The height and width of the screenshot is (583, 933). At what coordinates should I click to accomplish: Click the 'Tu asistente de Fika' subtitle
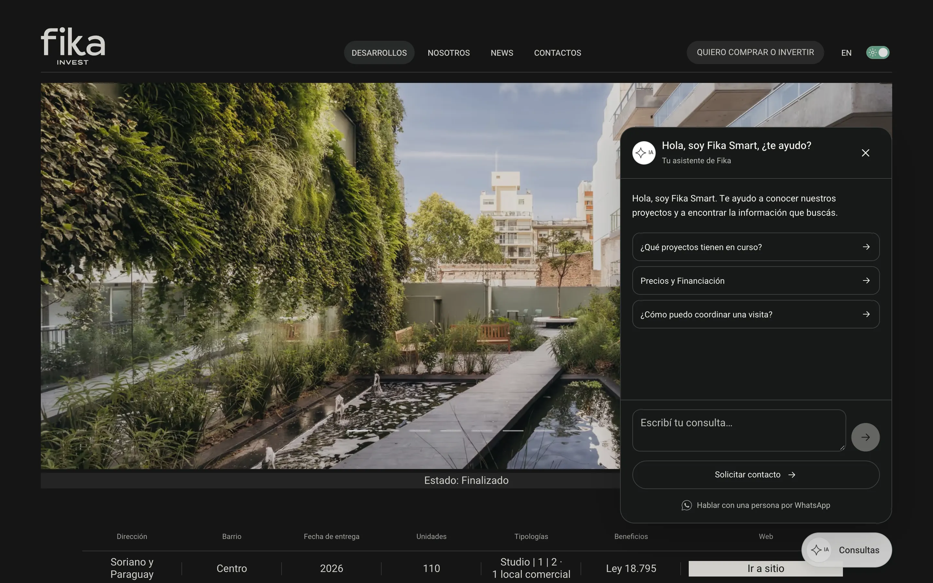(696, 160)
